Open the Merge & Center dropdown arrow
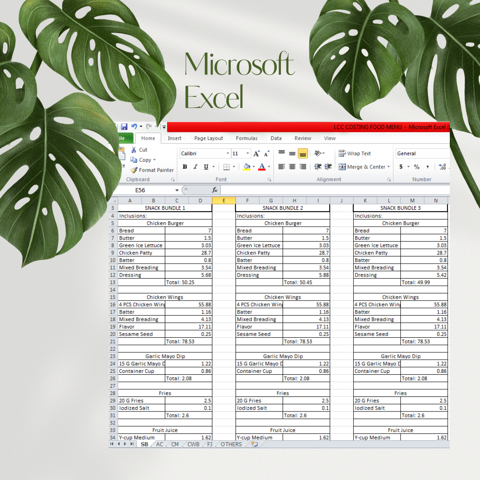Viewport: 480px width, 480px height. click(389, 167)
